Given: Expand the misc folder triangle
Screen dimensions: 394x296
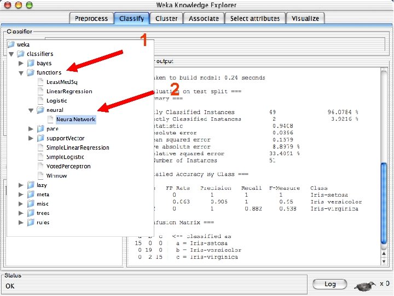Looking at the screenshot, I should pyautogui.click(x=21, y=203).
